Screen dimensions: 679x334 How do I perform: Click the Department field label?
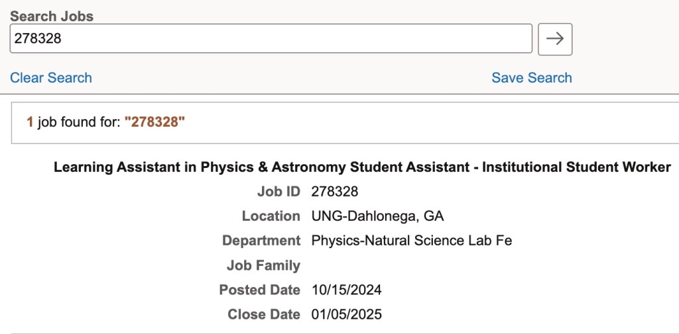pos(261,241)
